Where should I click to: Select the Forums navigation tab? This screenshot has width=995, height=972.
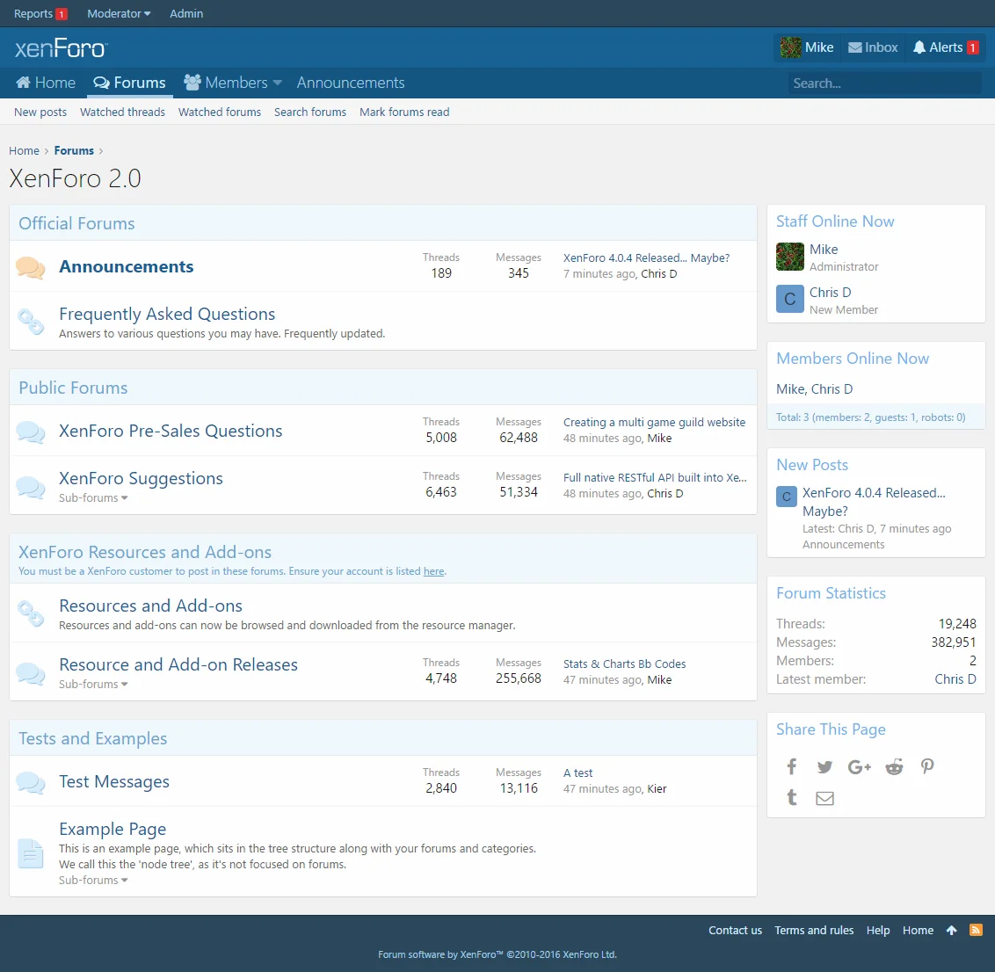[x=129, y=83]
